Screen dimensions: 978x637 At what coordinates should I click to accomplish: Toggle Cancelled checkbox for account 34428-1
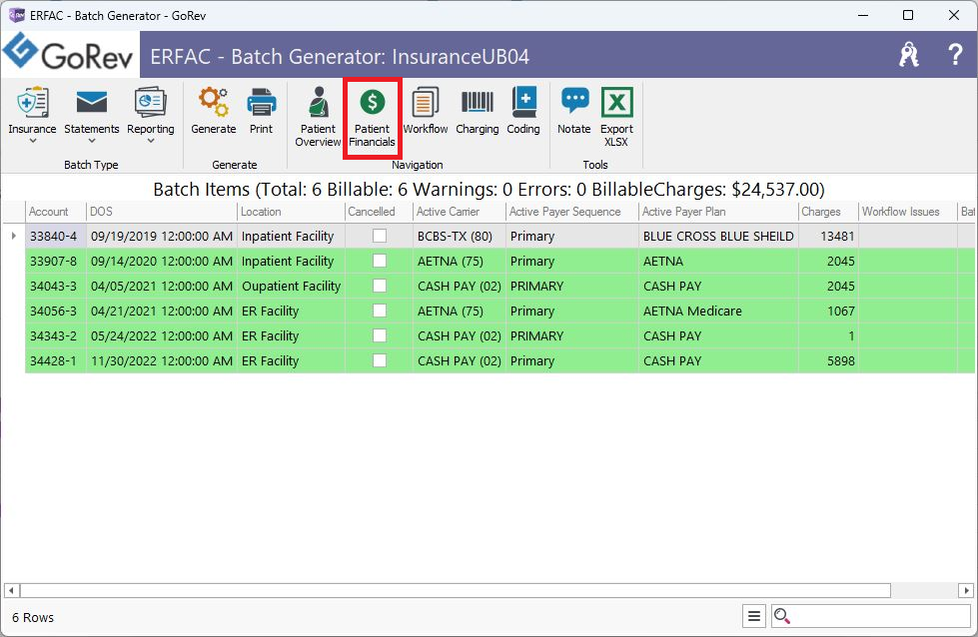click(380, 360)
